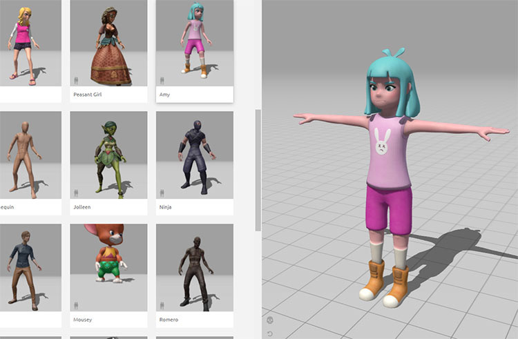Select the Mousey character thumbnail
The image size is (518, 339).
pos(108,268)
